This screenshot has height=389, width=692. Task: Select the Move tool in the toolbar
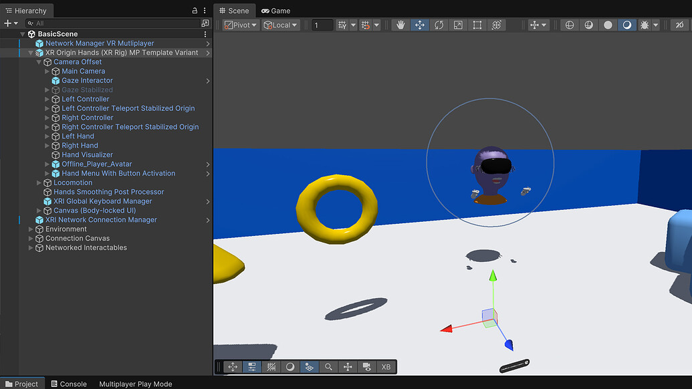pyautogui.click(x=420, y=24)
